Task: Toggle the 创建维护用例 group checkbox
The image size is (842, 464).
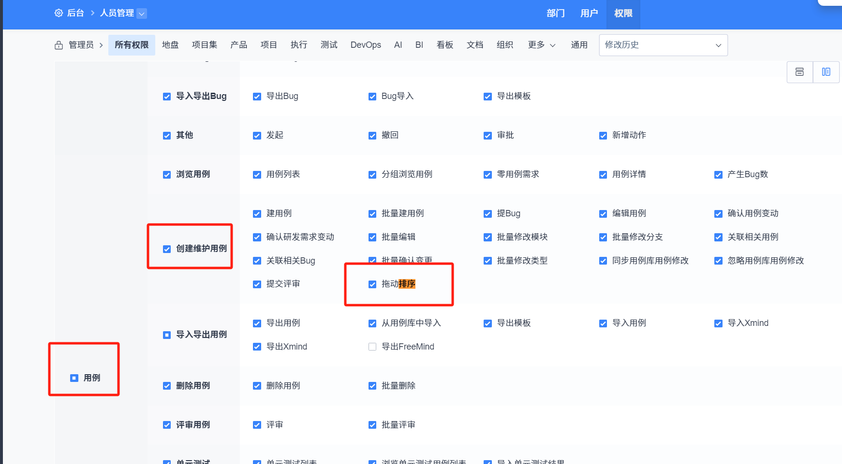Action: point(167,249)
